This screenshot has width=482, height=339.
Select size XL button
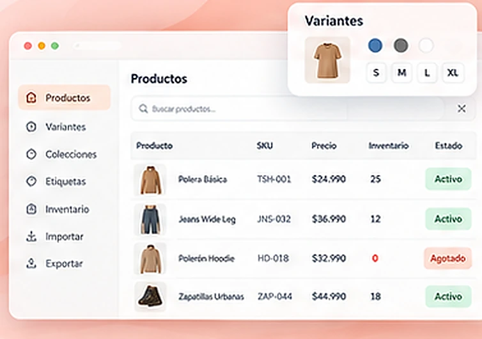453,73
